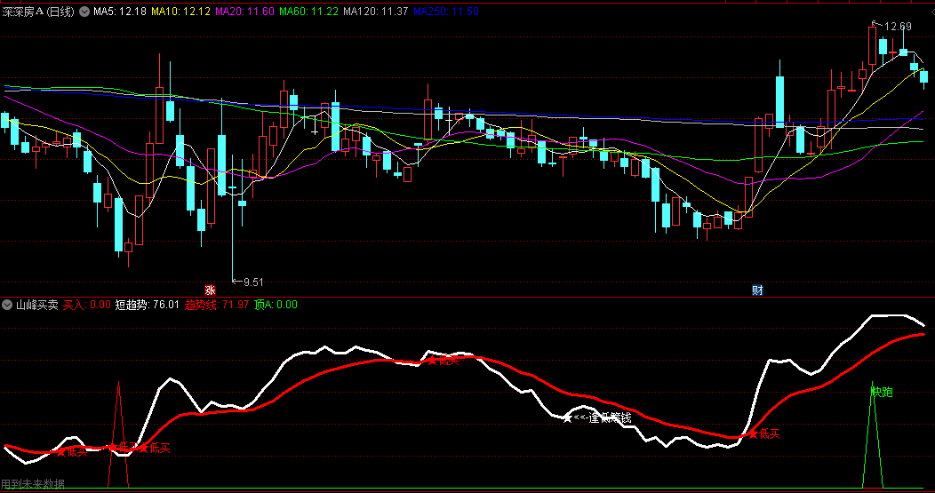Click the white star 逢低笼钱 signal
This screenshot has width=935, height=493.
[597, 417]
